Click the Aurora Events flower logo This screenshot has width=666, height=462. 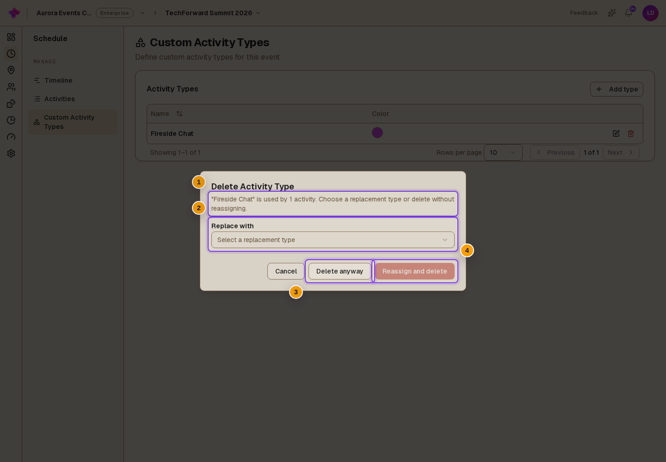tap(14, 13)
